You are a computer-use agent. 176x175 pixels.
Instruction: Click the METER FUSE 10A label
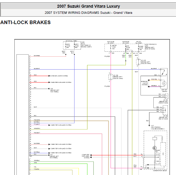tap(114, 47)
